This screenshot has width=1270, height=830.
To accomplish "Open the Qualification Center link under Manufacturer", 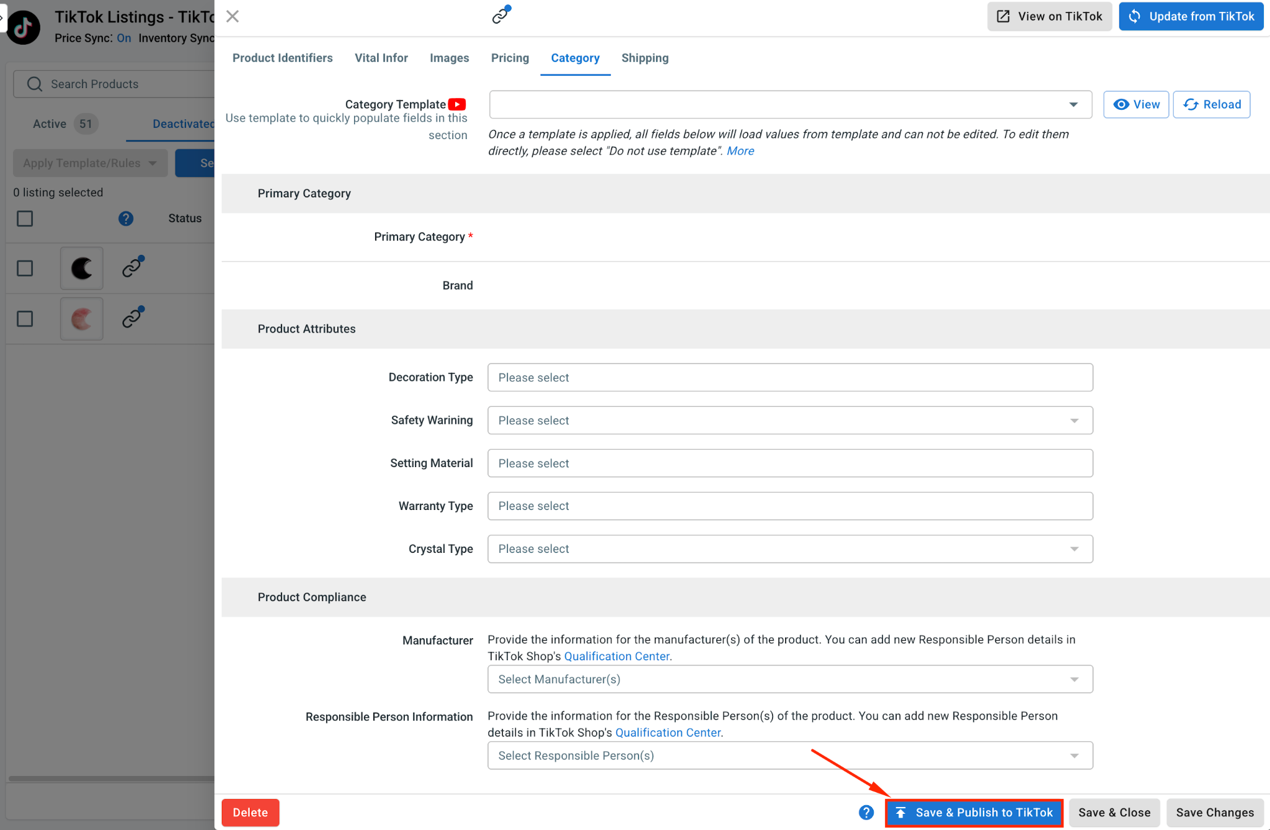I will tap(616, 656).
